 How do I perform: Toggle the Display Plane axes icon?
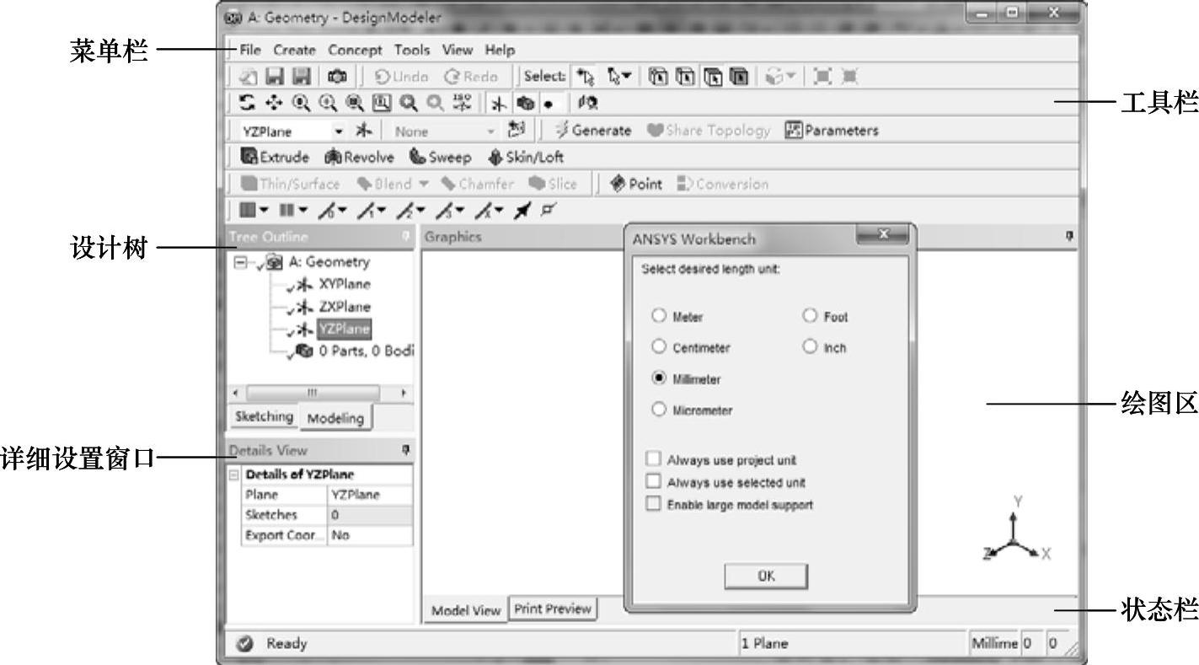click(498, 104)
